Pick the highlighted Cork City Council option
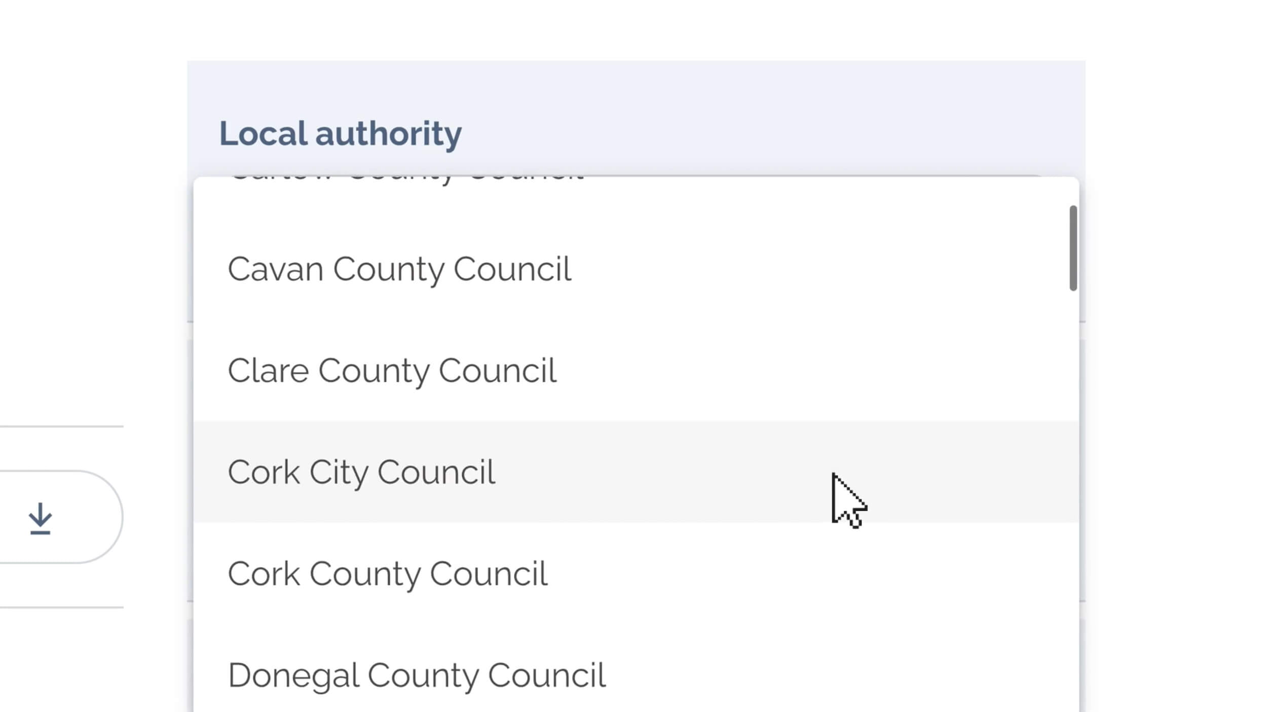This screenshot has width=1267, height=712. click(x=361, y=472)
